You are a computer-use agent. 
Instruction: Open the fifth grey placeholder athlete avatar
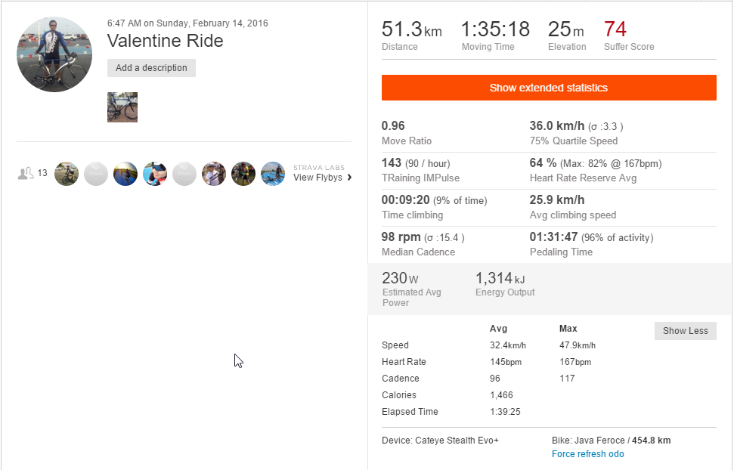(184, 174)
